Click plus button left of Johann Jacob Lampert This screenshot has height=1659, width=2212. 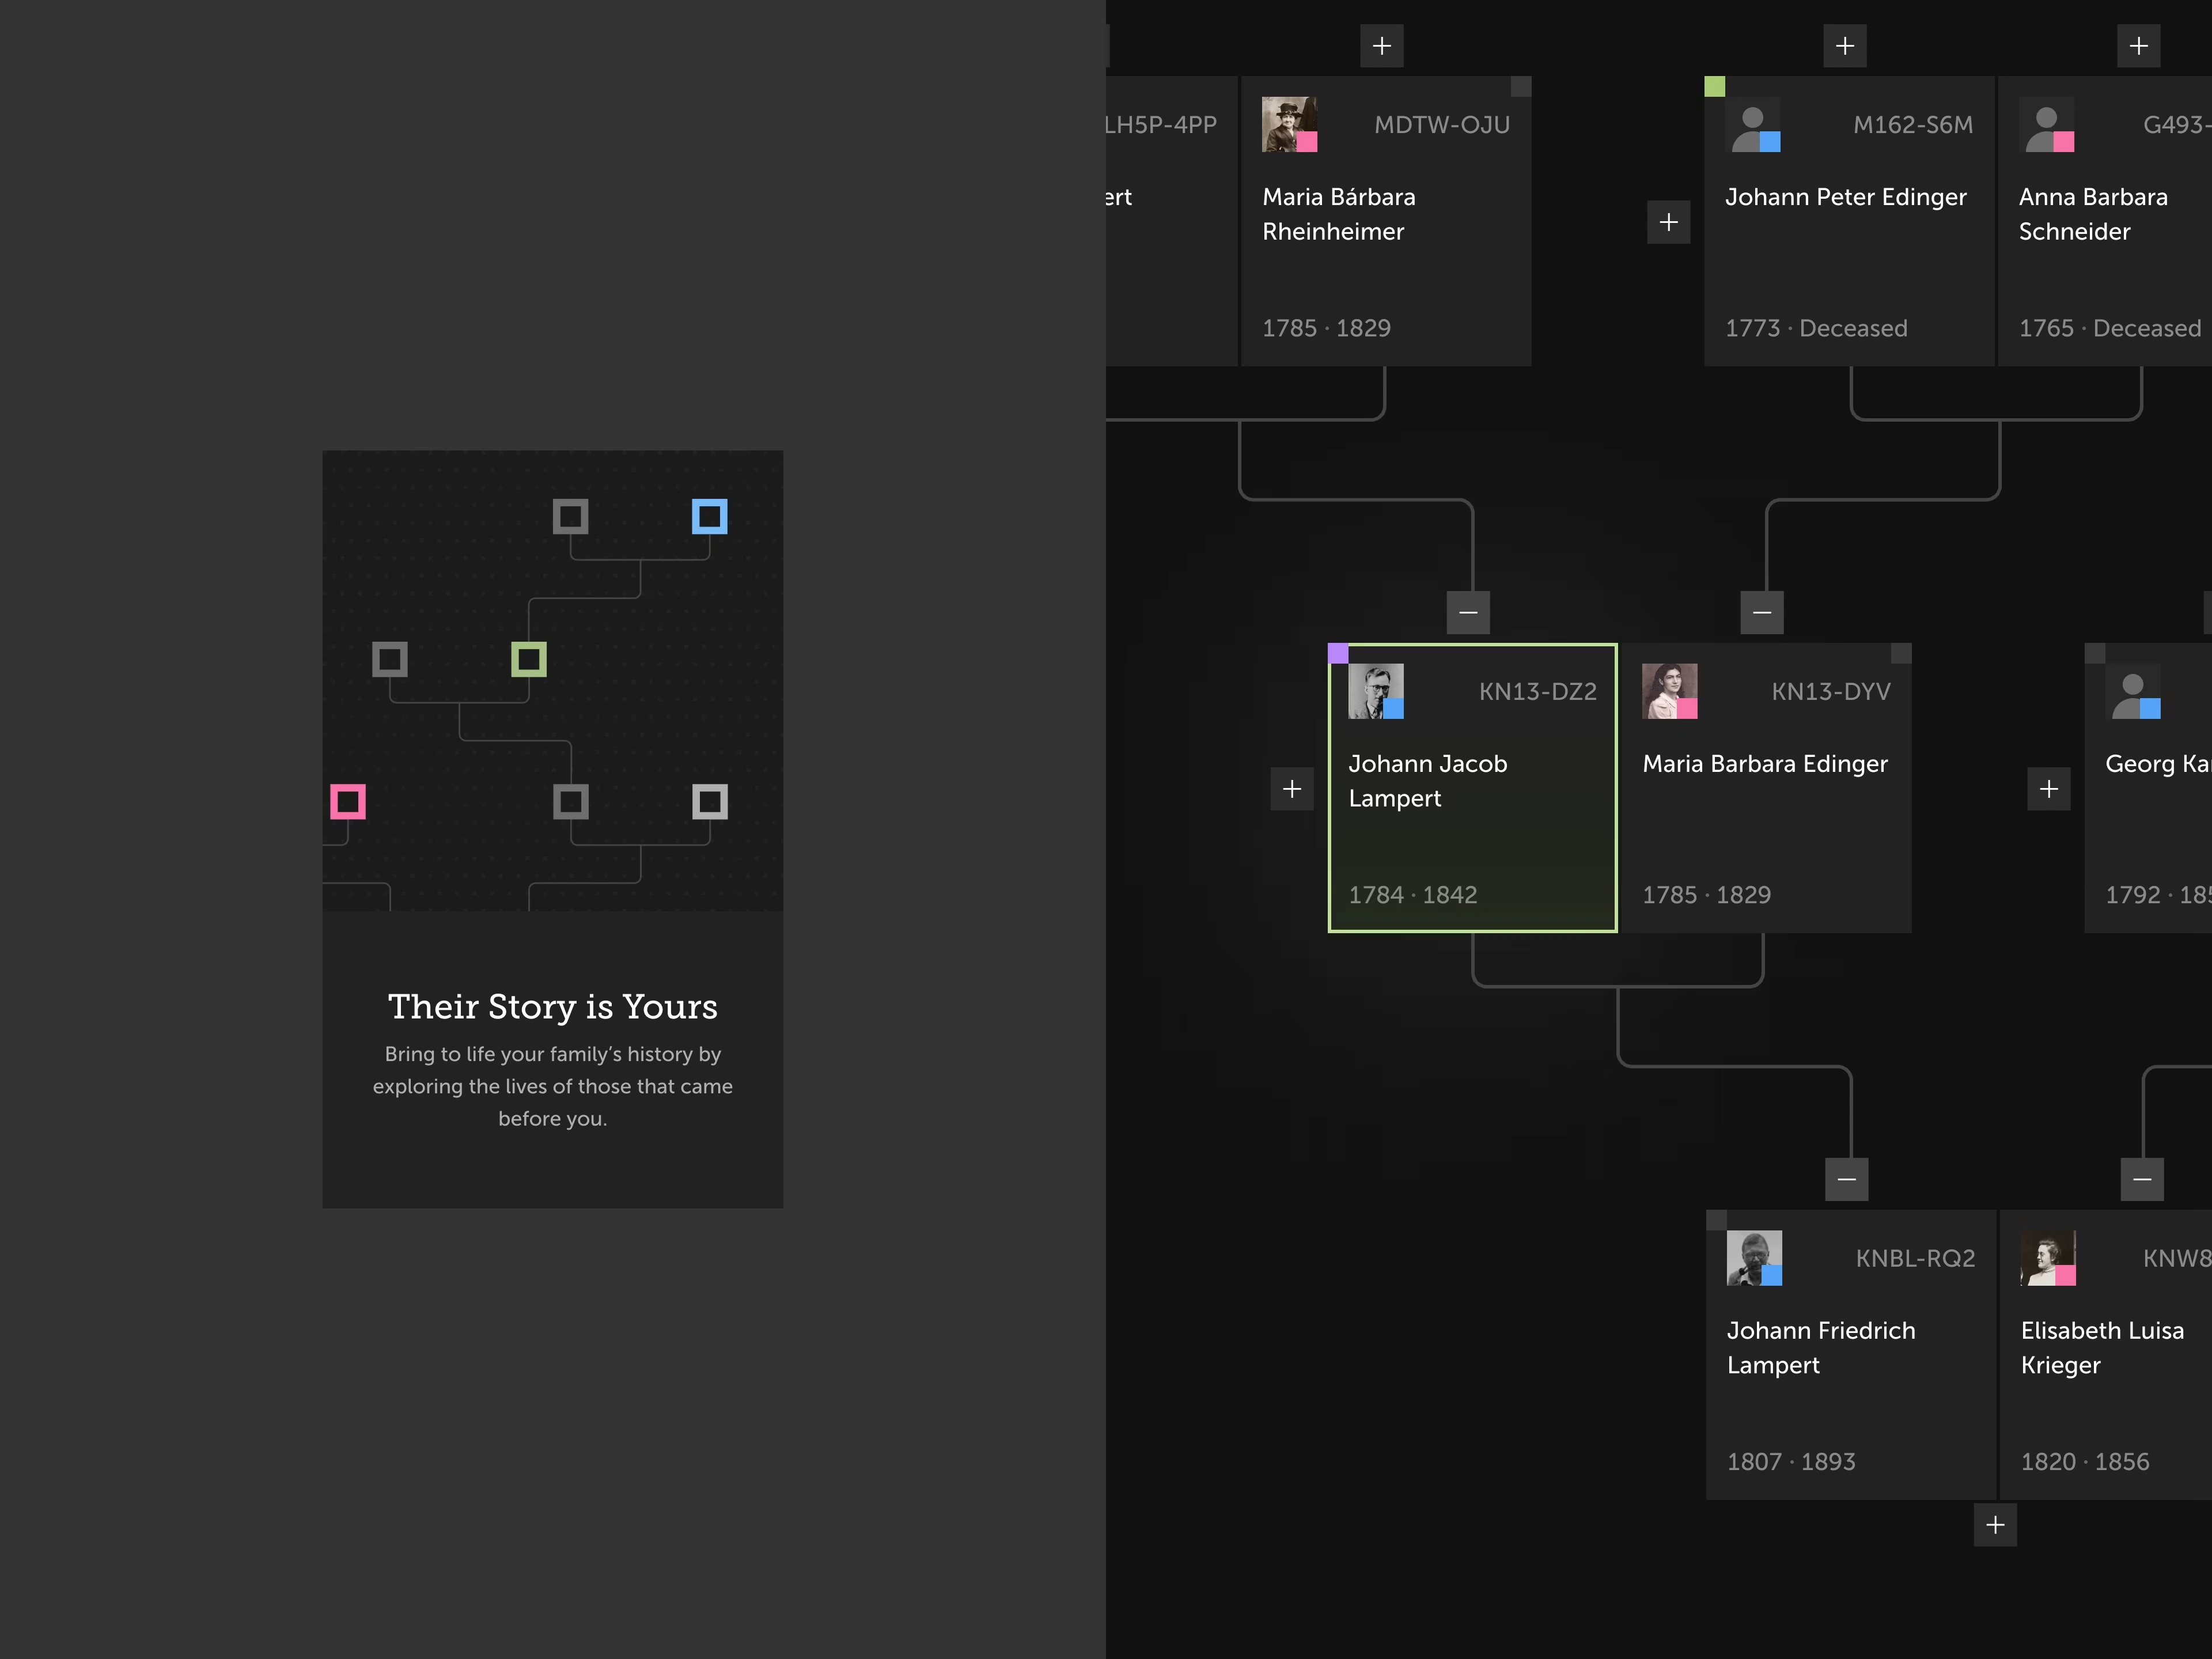[x=1291, y=789]
